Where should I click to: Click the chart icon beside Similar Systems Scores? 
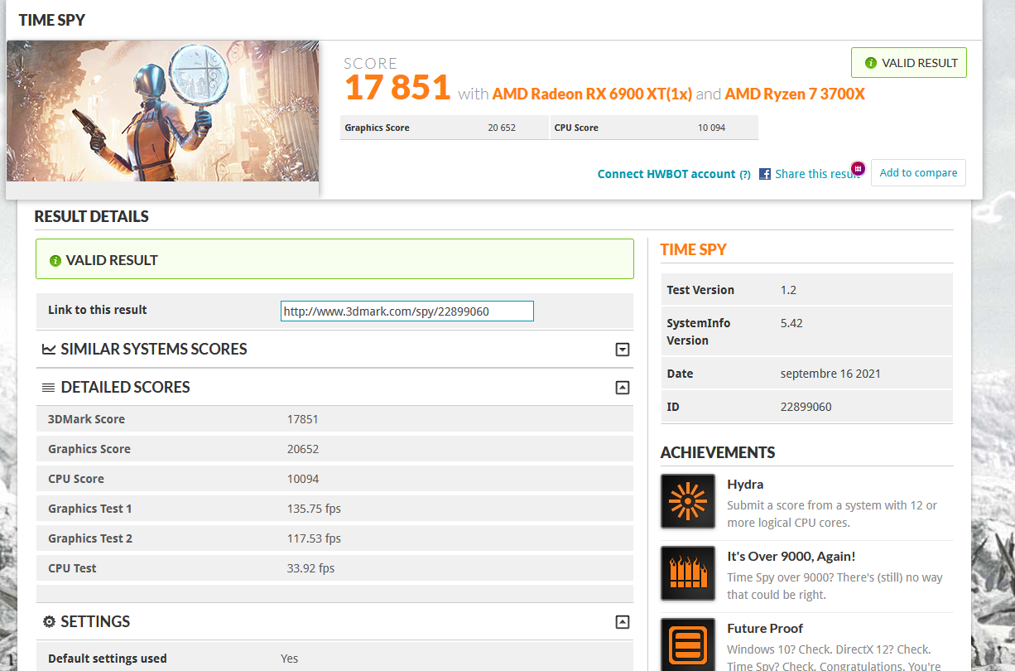(x=49, y=350)
